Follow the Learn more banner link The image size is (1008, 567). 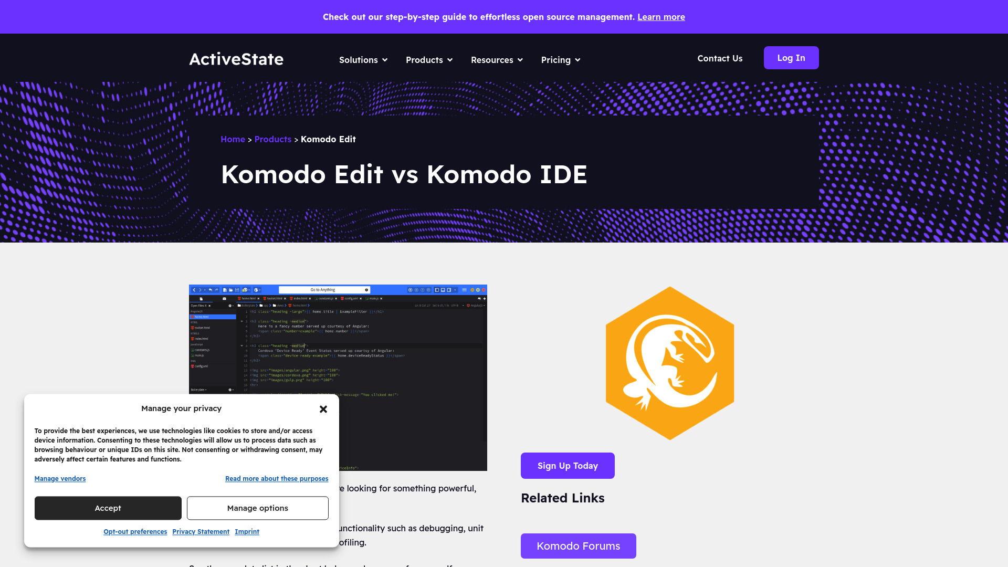pos(661,17)
